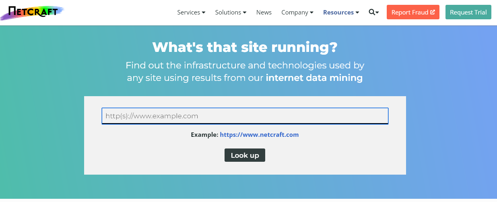Click the "Example:" label text
The width and height of the screenshot is (497, 202).
click(x=204, y=135)
